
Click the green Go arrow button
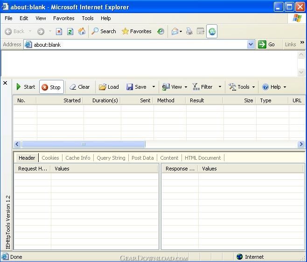point(262,44)
